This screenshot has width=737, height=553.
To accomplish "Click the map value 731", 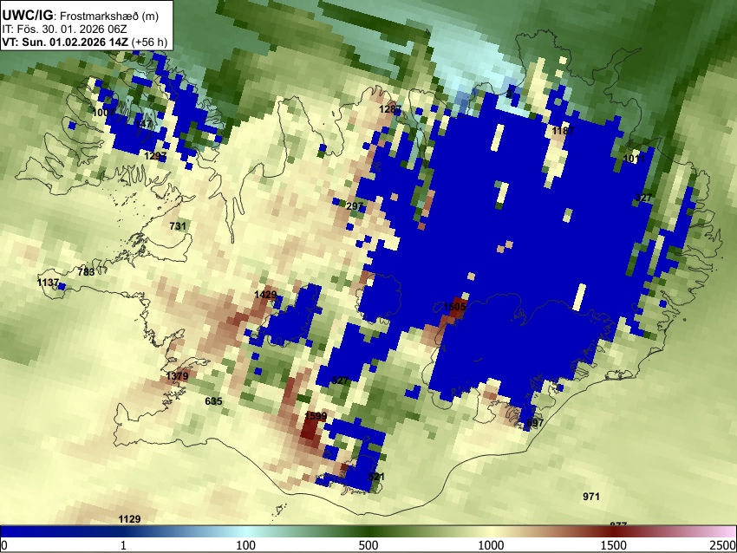I will pyautogui.click(x=178, y=226).
